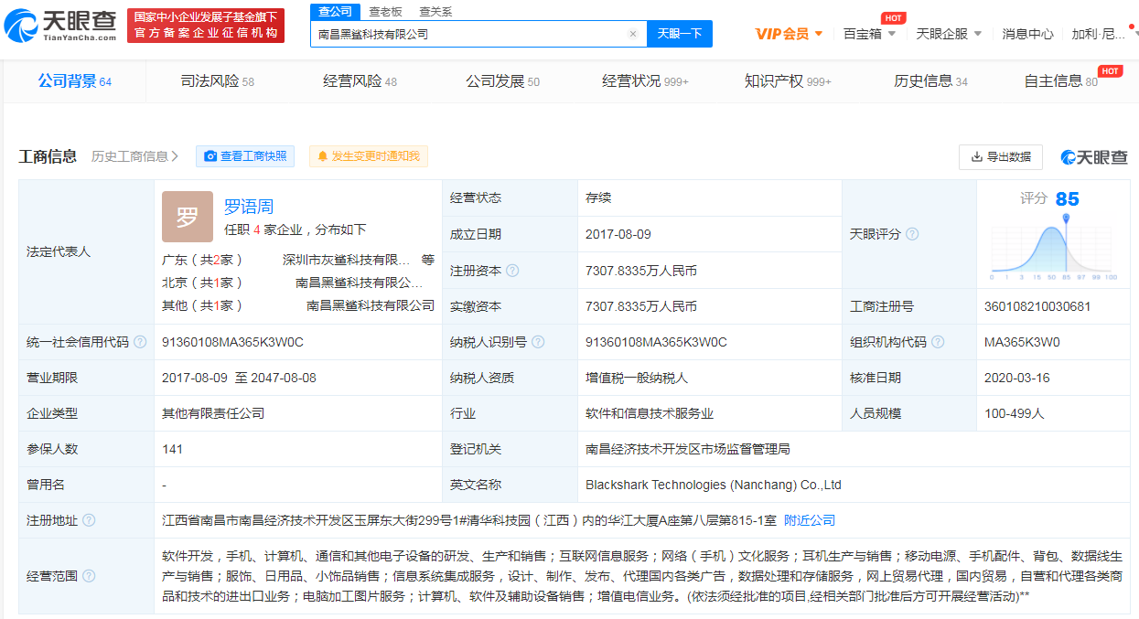
Task: Click the help icon next to 注册资本
Action: click(x=512, y=271)
